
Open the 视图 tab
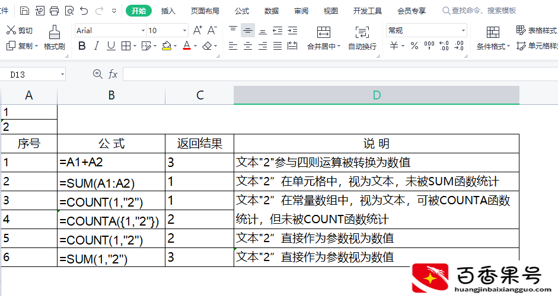coord(331,11)
